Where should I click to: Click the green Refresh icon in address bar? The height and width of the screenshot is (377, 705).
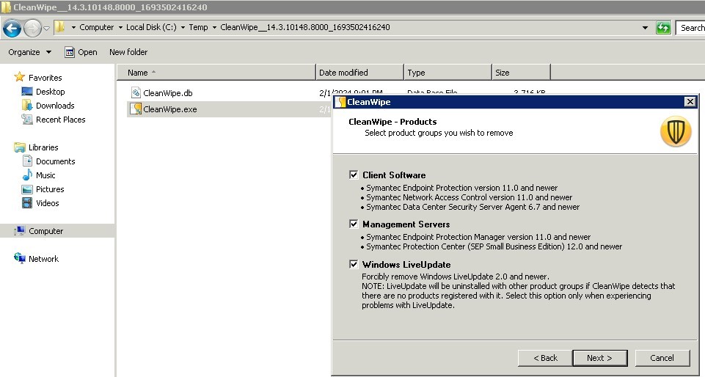coord(663,28)
